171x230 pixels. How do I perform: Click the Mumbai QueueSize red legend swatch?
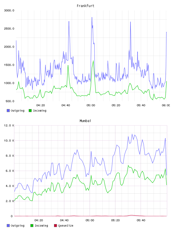pos(55,225)
